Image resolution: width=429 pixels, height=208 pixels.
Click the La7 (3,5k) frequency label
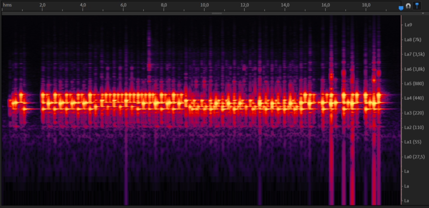414,54
